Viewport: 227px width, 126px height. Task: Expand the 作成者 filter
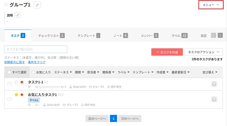[x=162, y=72]
